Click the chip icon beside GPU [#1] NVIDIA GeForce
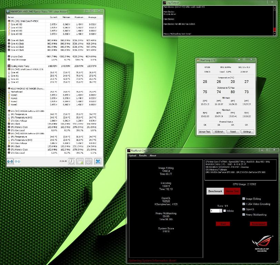The image size is (280, 265). 9,111
